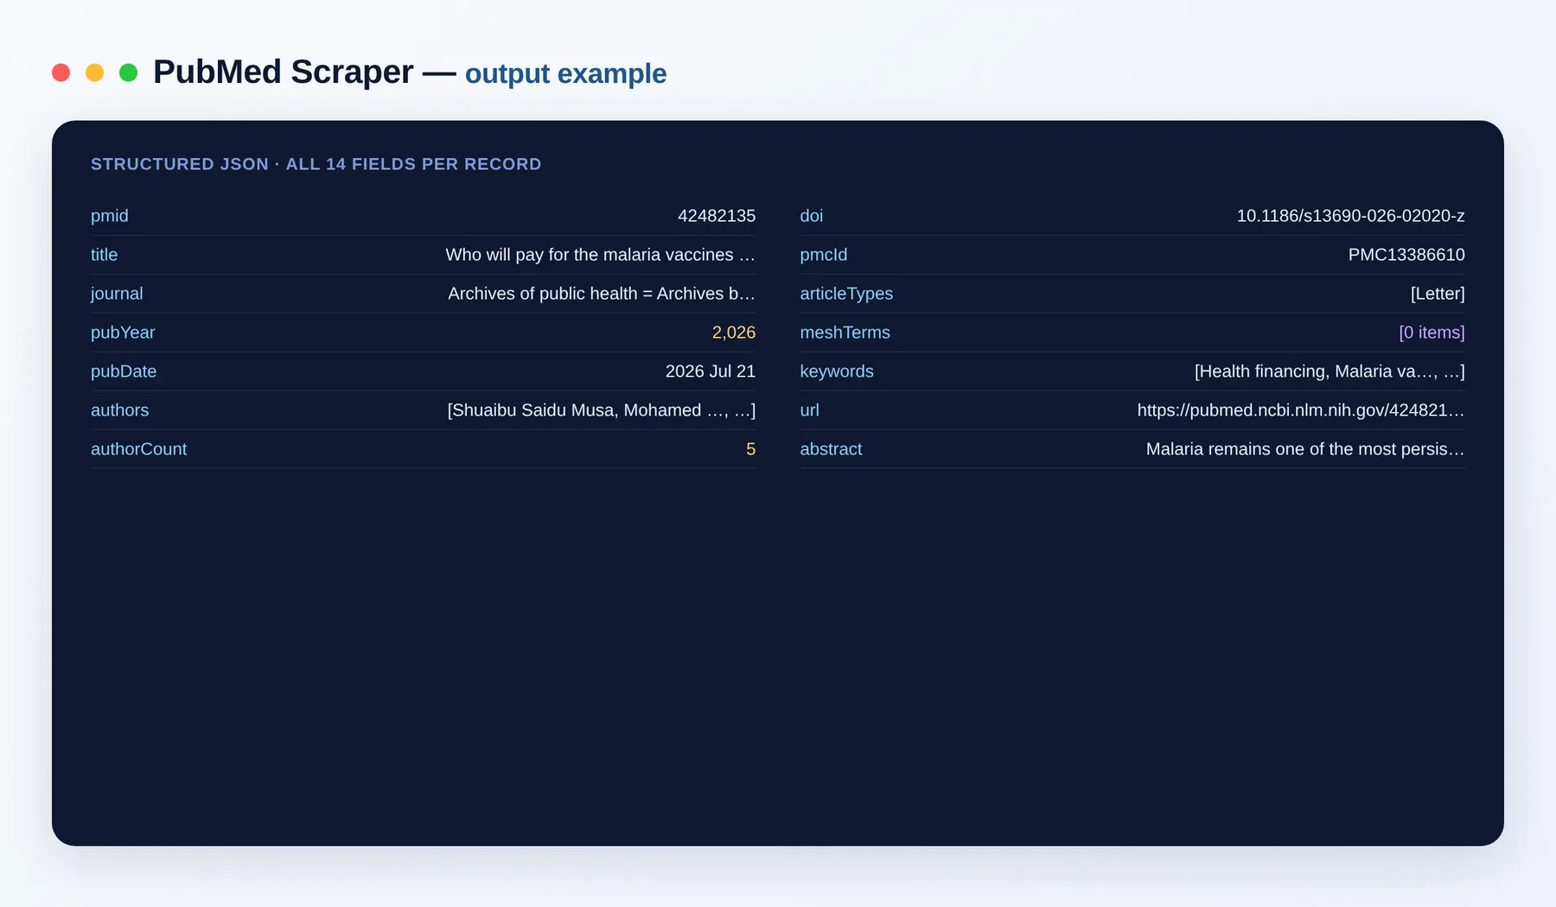Click the yellow minimize dot
This screenshot has height=907, width=1556.
click(x=94, y=73)
